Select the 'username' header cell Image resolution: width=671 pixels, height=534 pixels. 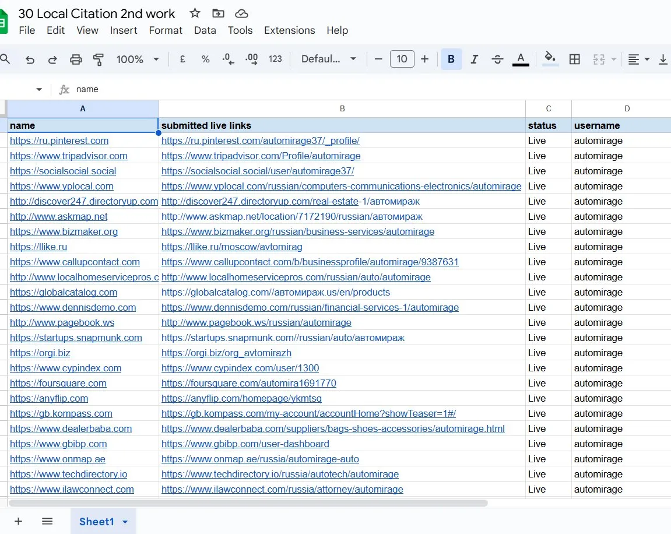tap(621, 125)
